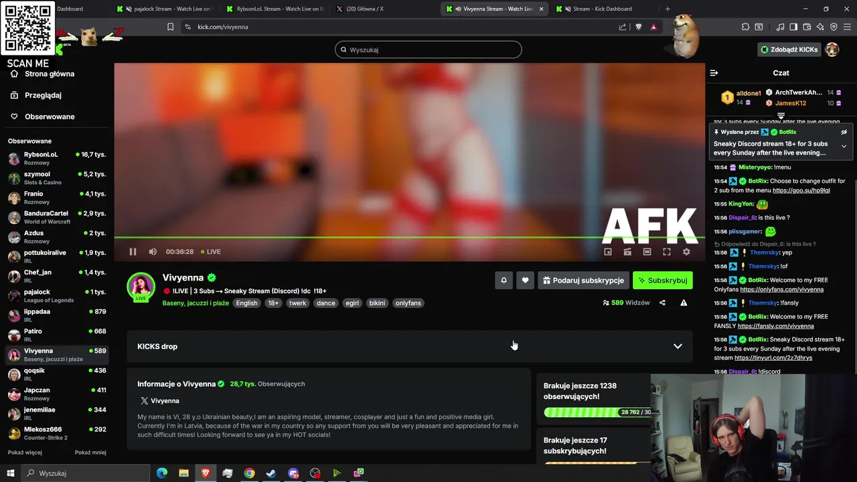Click the Kick search field Wyszukaj

(428, 50)
